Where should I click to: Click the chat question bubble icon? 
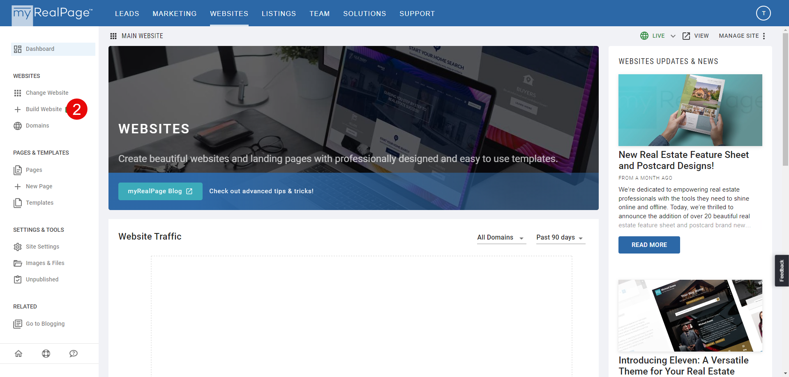tap(74, 354)
